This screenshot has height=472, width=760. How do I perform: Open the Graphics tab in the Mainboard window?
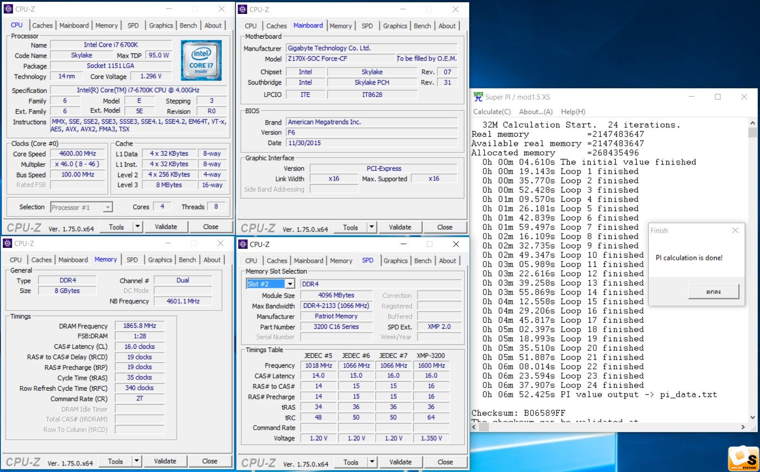click(x=395, y=26)
